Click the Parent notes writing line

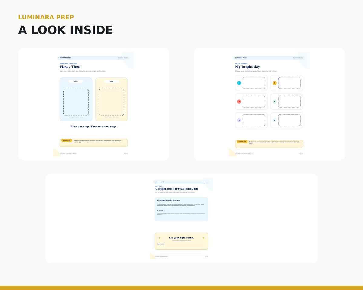pos(181,247)
